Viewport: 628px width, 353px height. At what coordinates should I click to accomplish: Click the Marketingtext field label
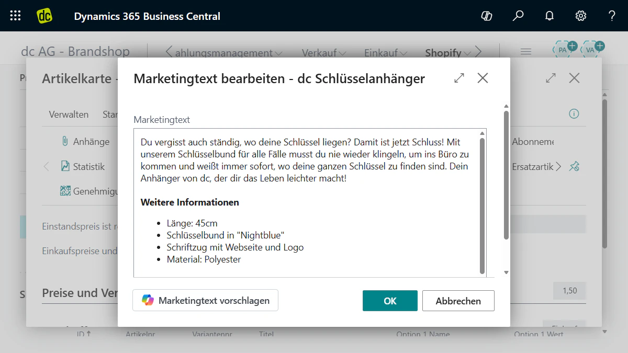(162, 120)
